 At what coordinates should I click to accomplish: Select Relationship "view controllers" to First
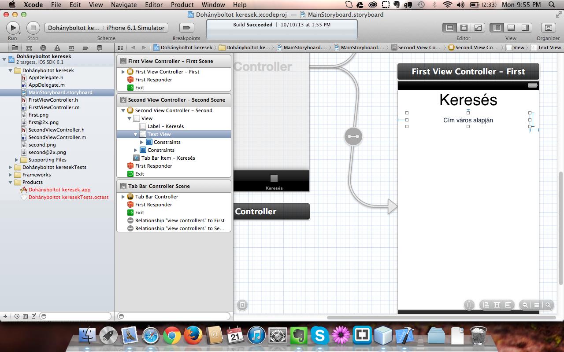pyautogui.click(x=179, y=220)
